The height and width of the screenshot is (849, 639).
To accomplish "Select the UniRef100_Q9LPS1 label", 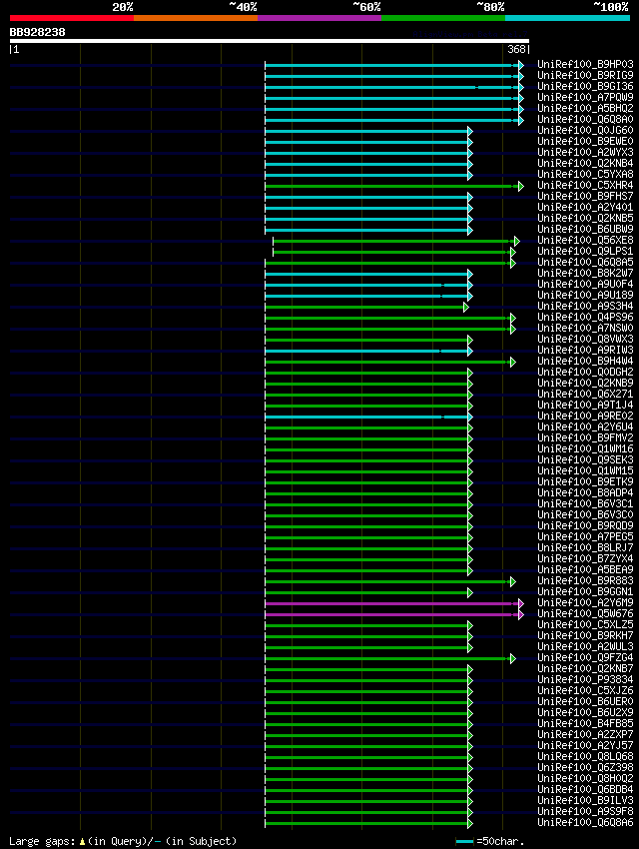I will [x=585, y=252].
